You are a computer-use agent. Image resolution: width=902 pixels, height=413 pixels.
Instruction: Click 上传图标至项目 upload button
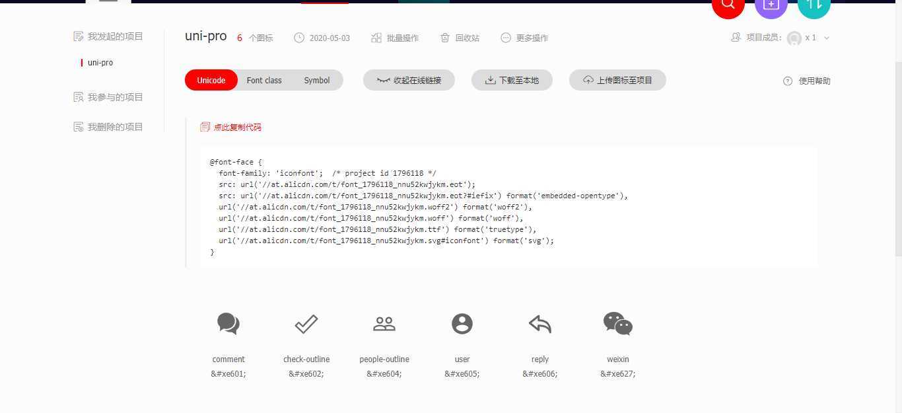(x=617, y=80)
